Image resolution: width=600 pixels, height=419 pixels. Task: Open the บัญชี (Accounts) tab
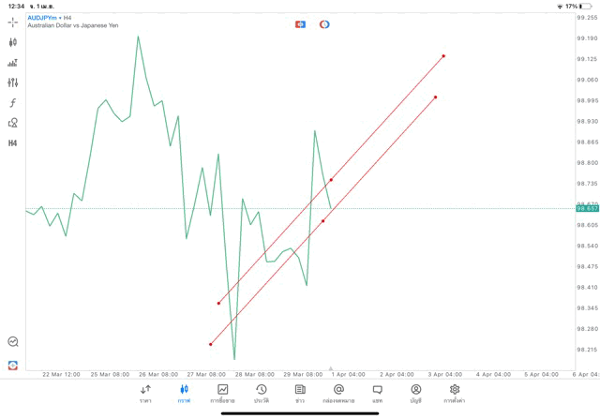pos(415,394)
